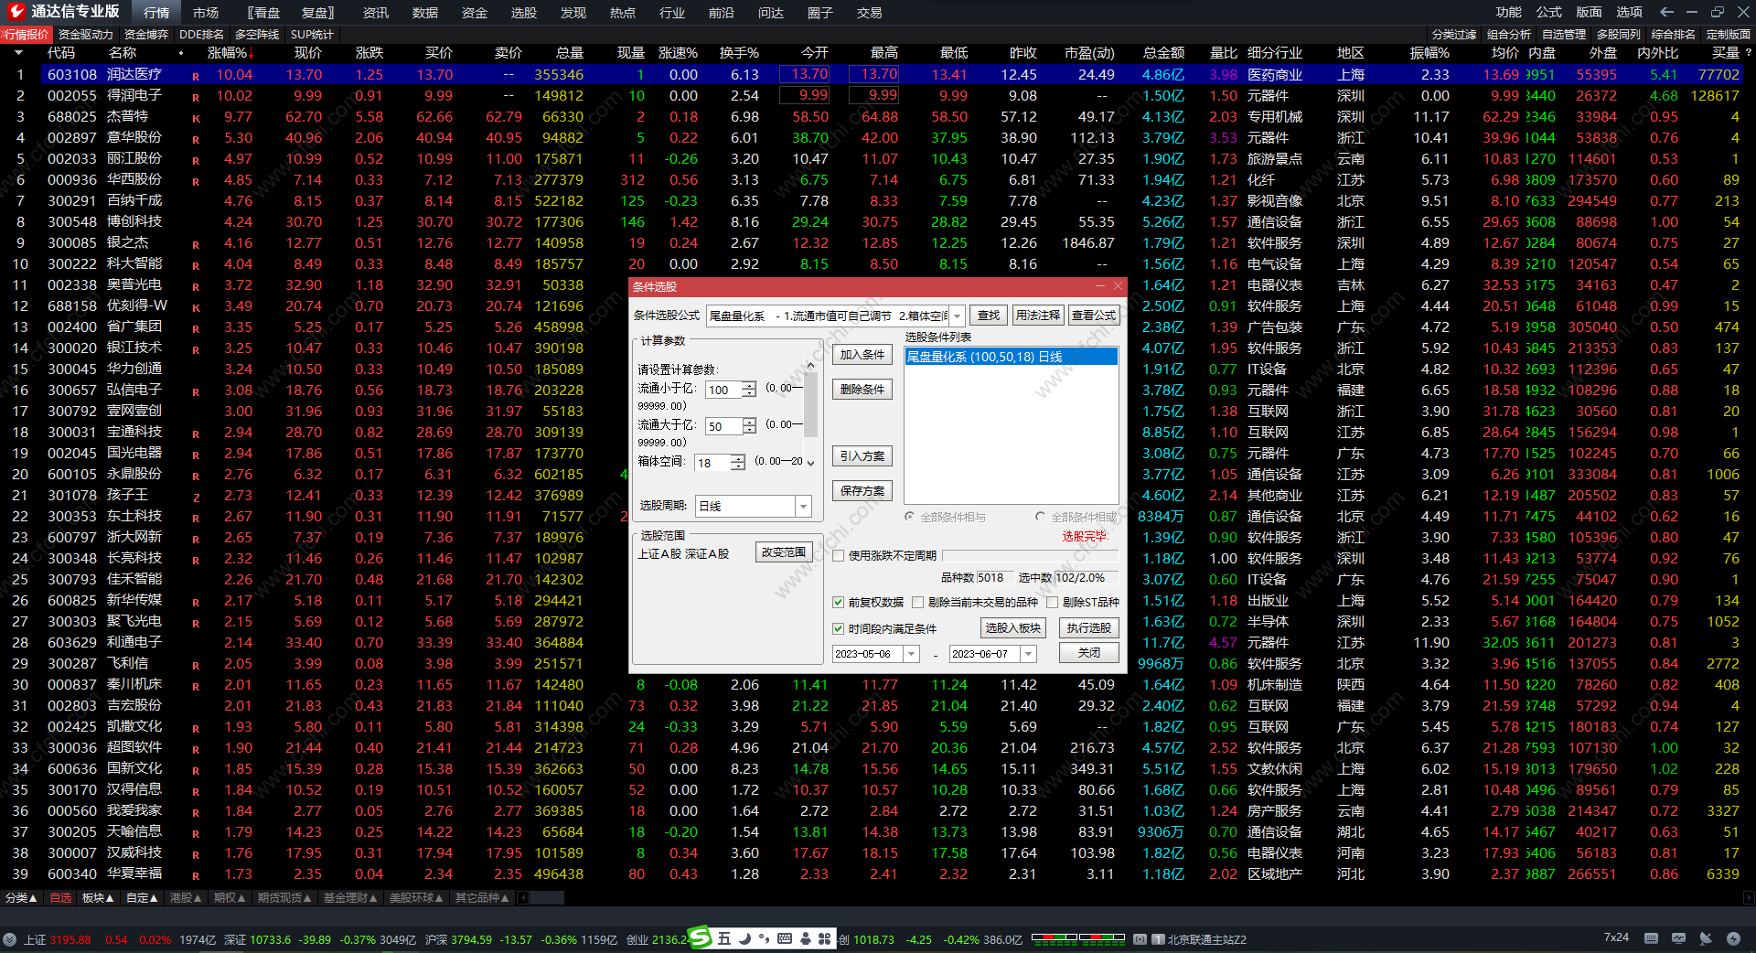Toggle 使用涨跌不定周期 checkbox
The width and height of the screenshot is (1756, 953).
point(838,556)
